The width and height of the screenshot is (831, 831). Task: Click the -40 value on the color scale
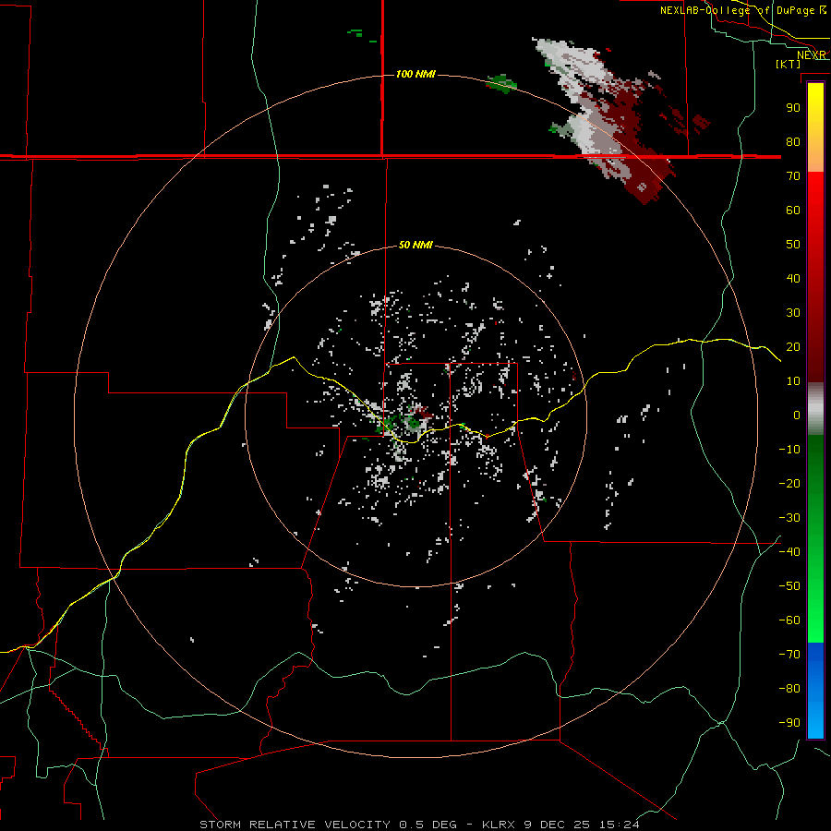(789, 552)
